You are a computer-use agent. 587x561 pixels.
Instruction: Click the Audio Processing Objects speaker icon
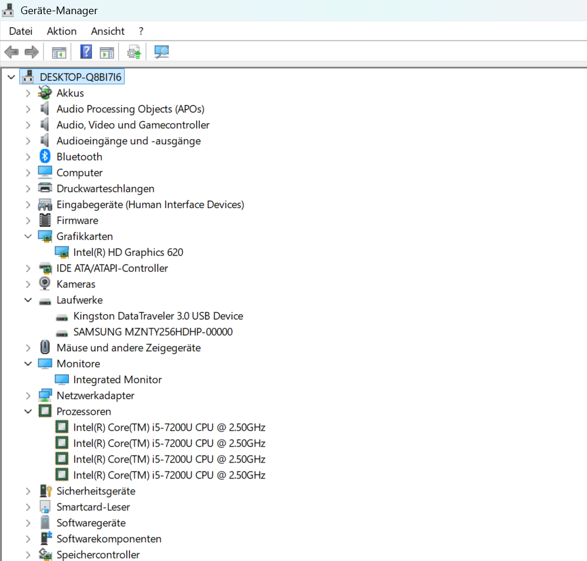point(45,108)
